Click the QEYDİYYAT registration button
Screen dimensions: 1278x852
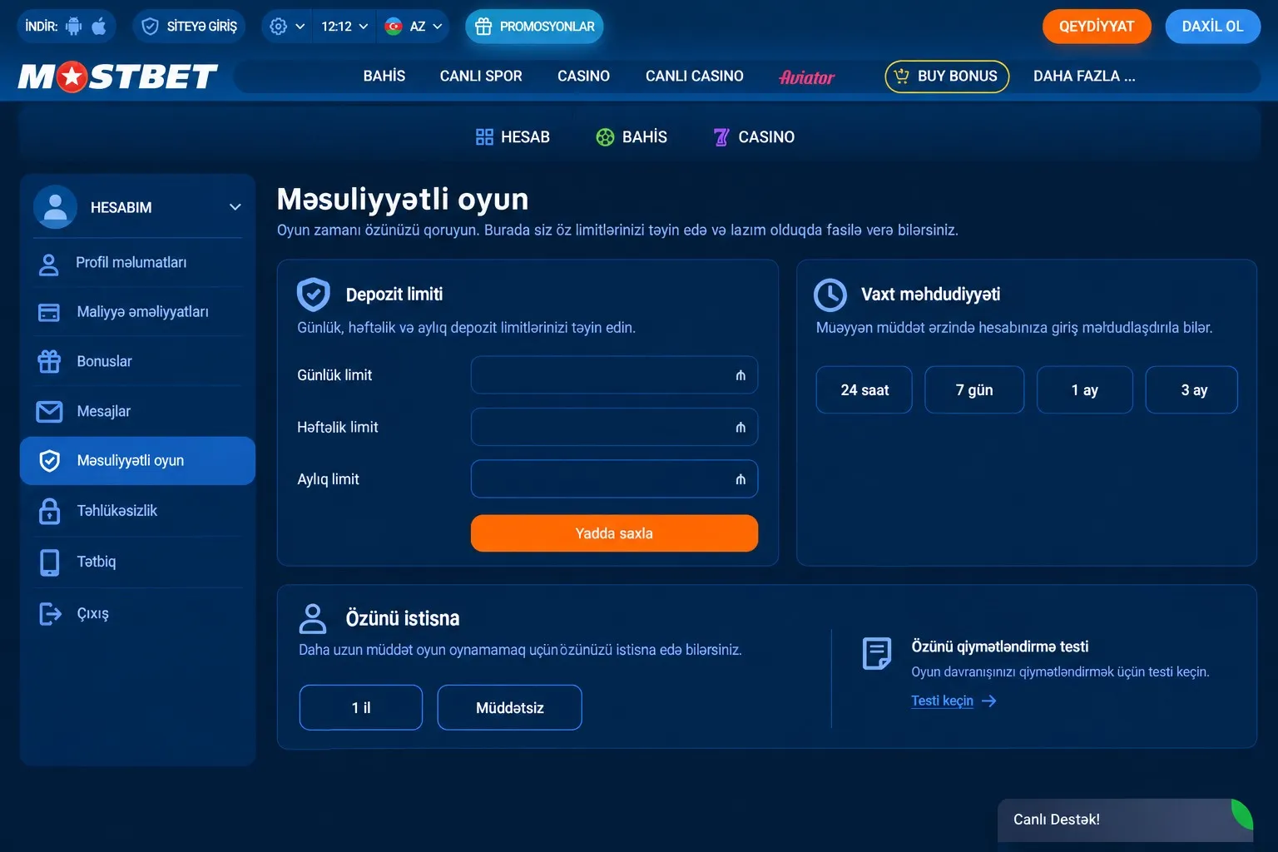pyautogui.click(x=1097, y=27)
